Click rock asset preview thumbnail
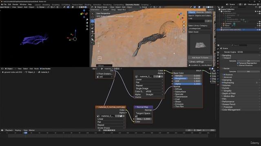261x146 pixels. (200, 44)
